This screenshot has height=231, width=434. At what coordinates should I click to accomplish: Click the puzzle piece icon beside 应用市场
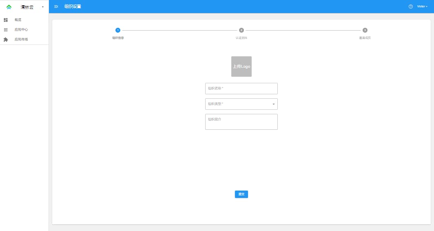click(6, 40)
